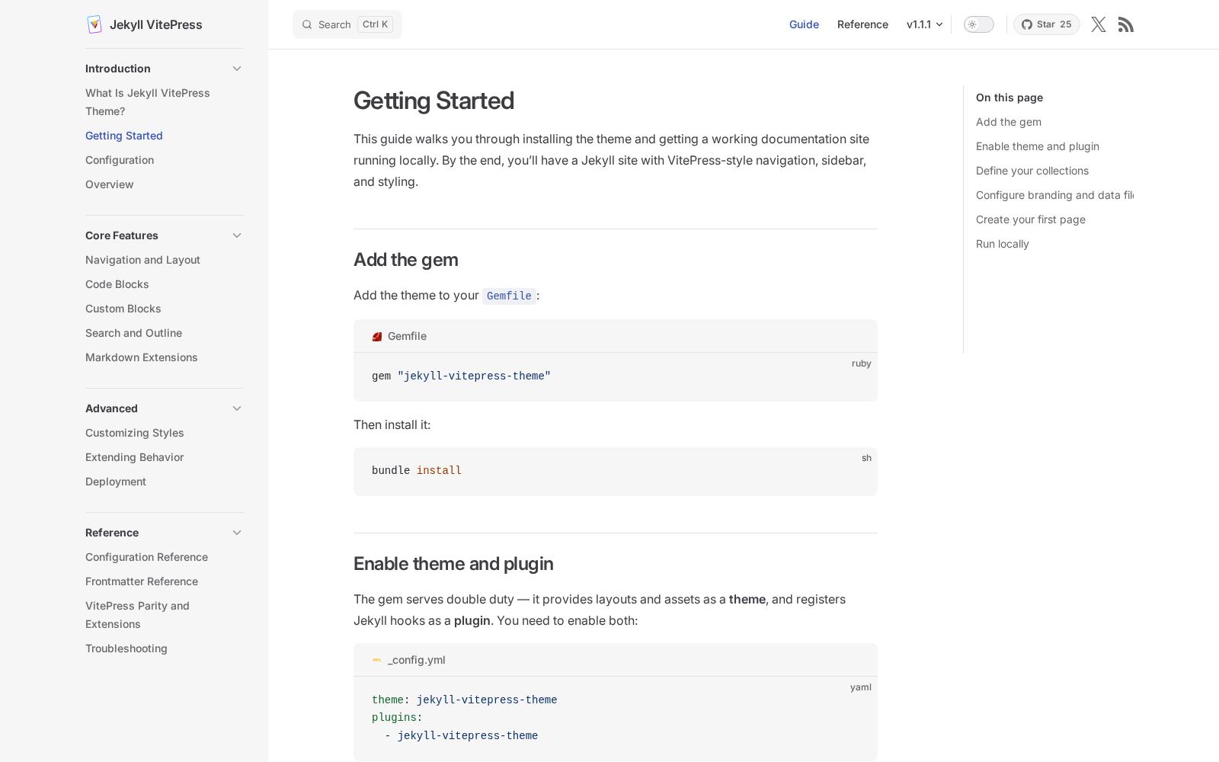Collapse the Advanced section
Image resolution: width=1219 pixels, height=762 pixels.
(x=237, y=408)
